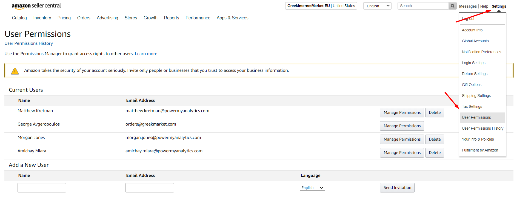Screen dimensions: 514x202
Task: Manage Permissions for Matthew Kretman
Action: [402, 112]
